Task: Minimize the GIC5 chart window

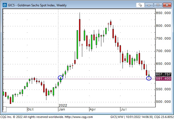Action: 149,5
